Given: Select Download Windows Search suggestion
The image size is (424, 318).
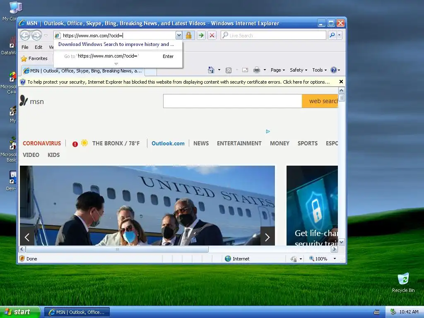Looking at the screenshot, I should click(116, 44).
